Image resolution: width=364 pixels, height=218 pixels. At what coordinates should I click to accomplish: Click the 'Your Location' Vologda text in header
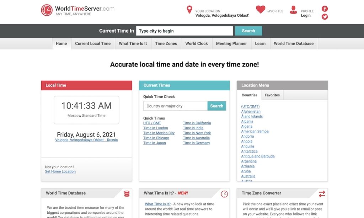tap(222, 15)
